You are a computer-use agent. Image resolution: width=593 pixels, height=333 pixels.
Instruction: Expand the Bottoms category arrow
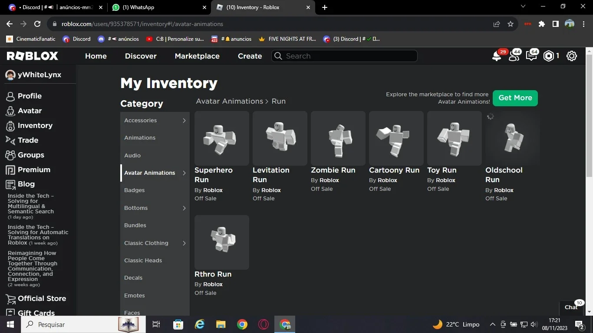click(184, 208)
